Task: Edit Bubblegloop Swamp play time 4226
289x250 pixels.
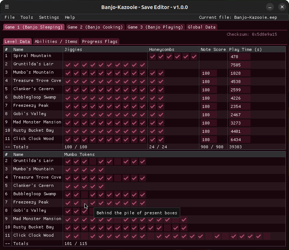Action: (240, 98)
